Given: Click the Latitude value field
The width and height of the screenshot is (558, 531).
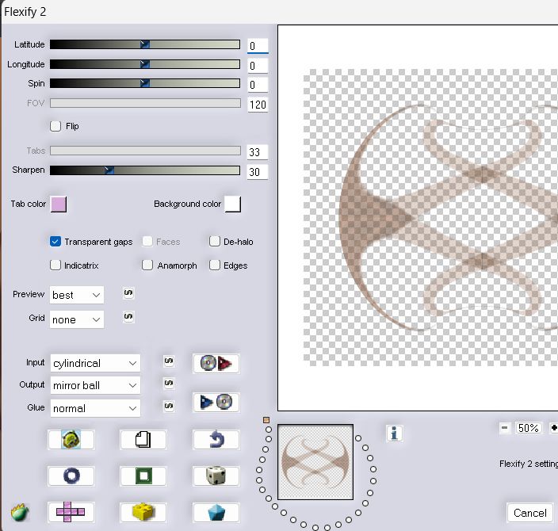Looking at the screenshot, I should coord(258,46).
